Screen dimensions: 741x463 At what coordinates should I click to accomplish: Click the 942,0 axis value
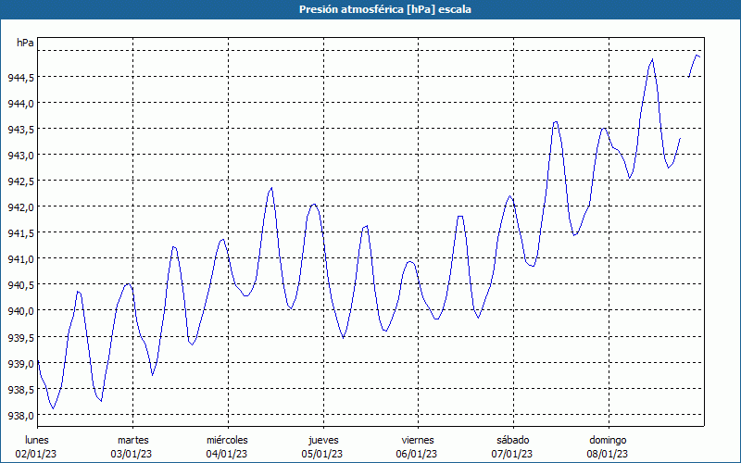(x=20, y=207)
